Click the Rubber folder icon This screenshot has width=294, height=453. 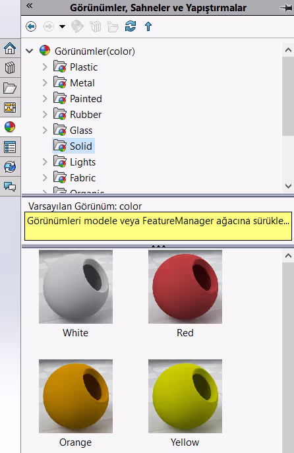(x=60, y=114)
